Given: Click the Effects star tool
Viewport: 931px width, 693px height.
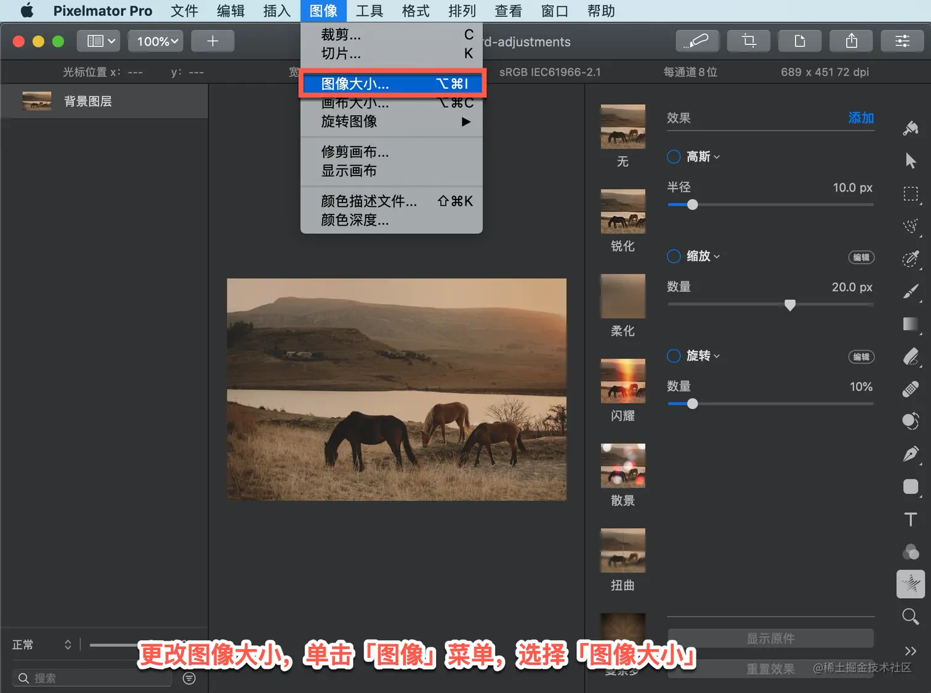Looking at the screenshot, I should (x=911, y=584).
